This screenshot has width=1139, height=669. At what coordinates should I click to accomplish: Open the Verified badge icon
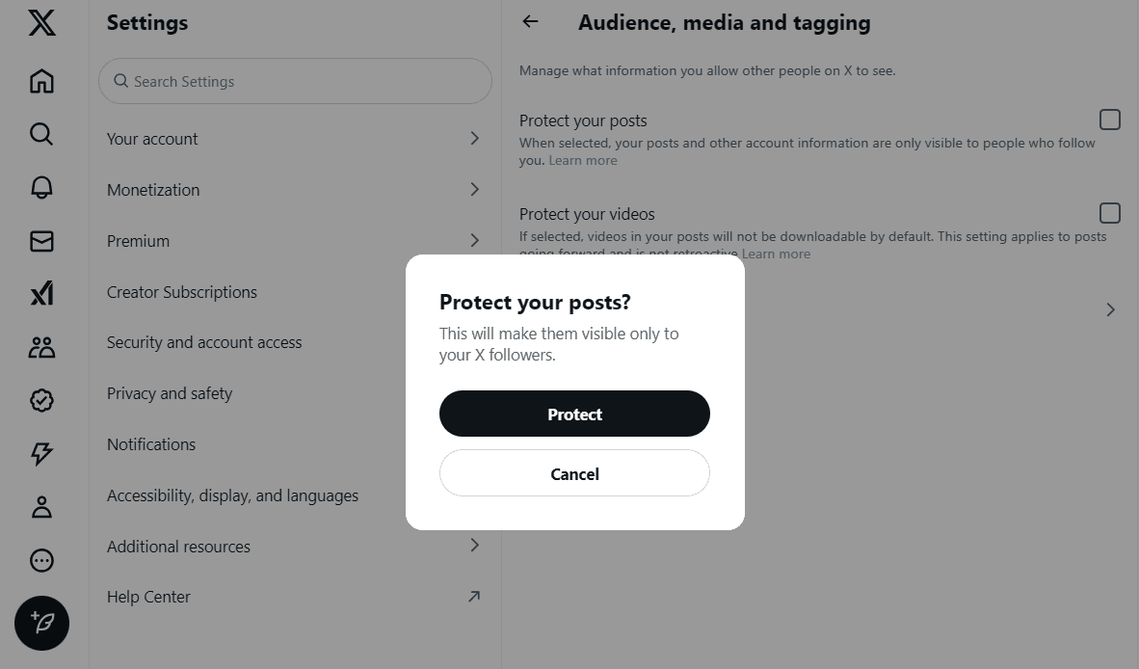41,400
